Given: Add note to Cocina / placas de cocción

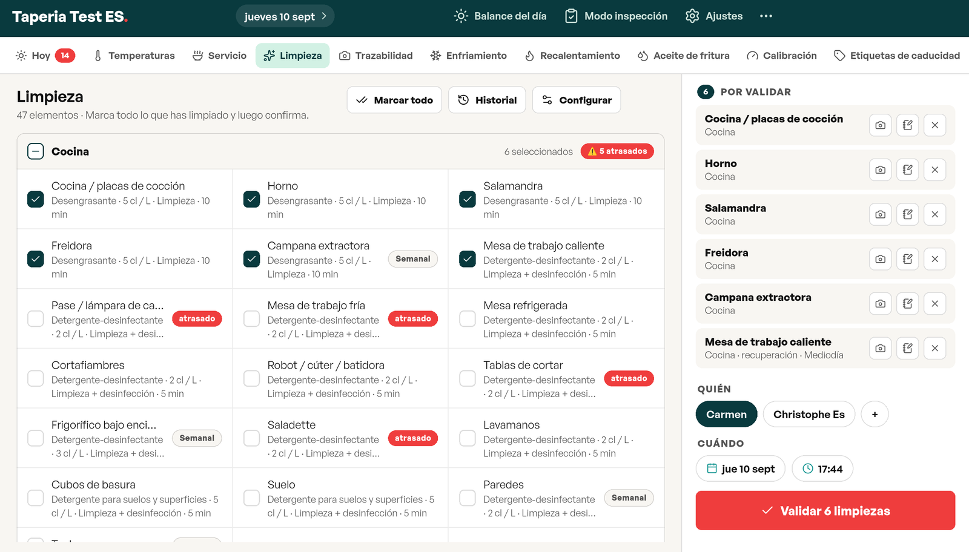Looking at the screenshot, I should tap(908, 125).
